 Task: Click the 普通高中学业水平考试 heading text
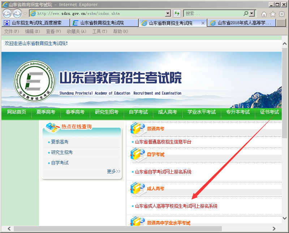point(168,223)
